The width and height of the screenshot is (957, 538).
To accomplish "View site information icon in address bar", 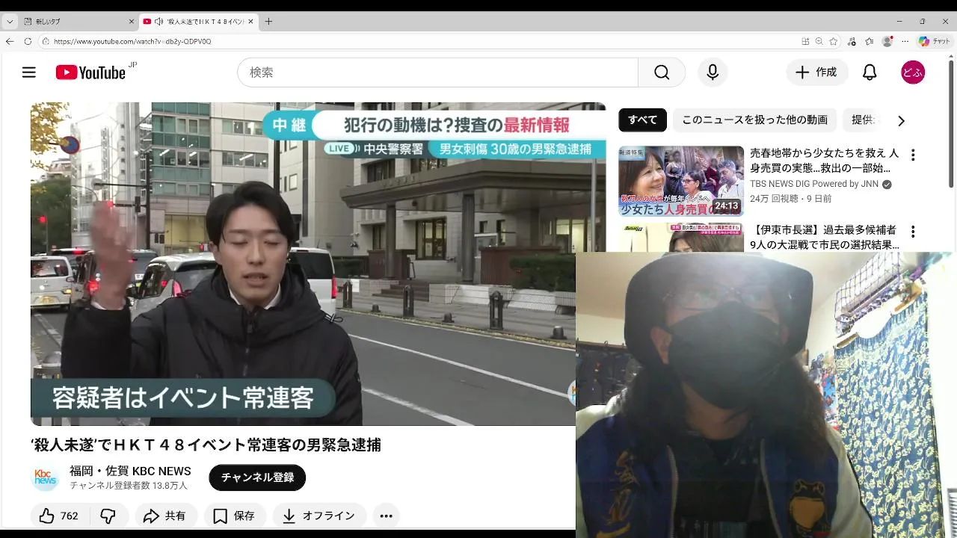I will click(x=46, y=42).
